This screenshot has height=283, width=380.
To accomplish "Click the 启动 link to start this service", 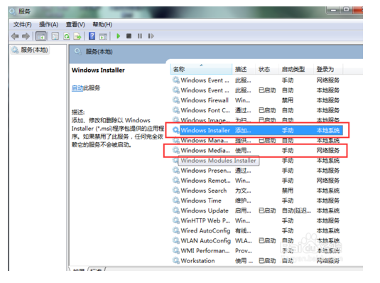I will 77,88.
